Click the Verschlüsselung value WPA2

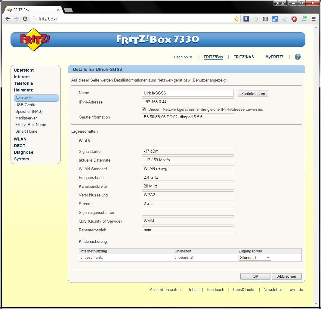click(188, 195)
